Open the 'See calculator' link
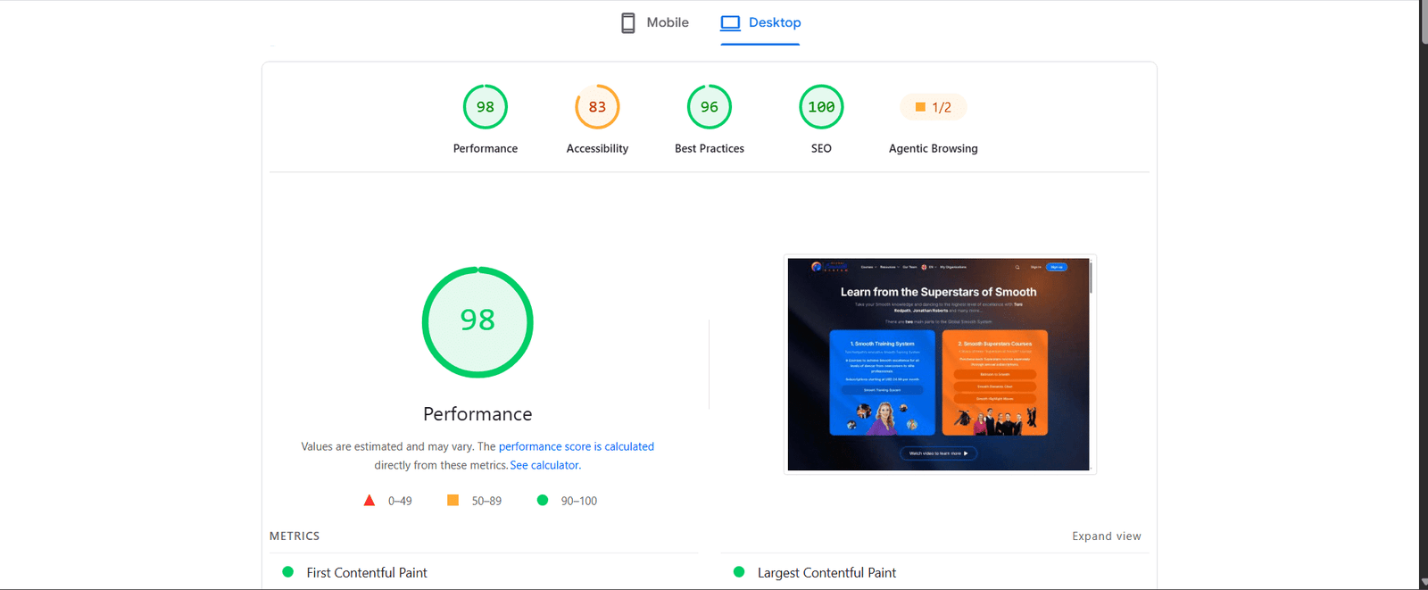The height and width of the screenshot is (590, 1428). [x=544, y=465]
